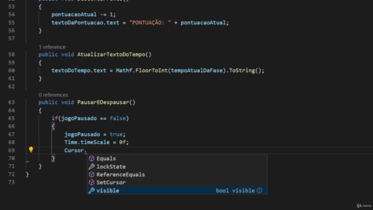Place cursor on AtualizarTextoDoTempo method name
The width and height of the screenshot is (373, 210).
pyautogui.click(x=111, y=54)
